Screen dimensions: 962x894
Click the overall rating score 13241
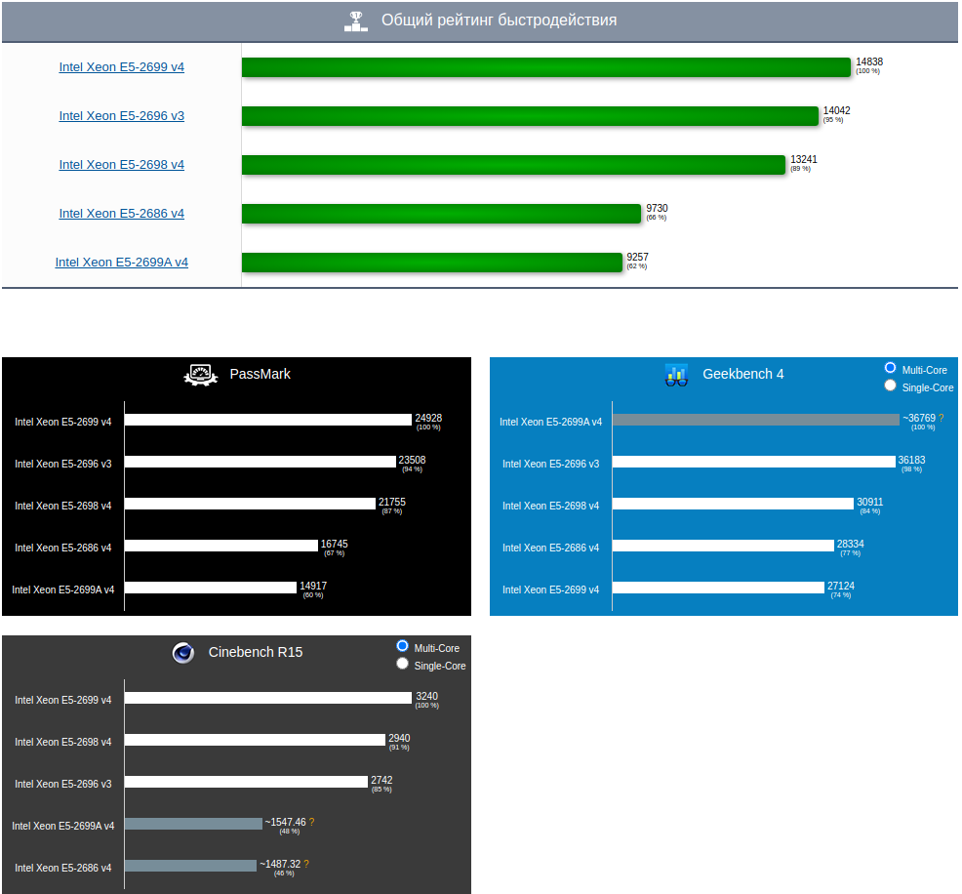click(804, 159)
